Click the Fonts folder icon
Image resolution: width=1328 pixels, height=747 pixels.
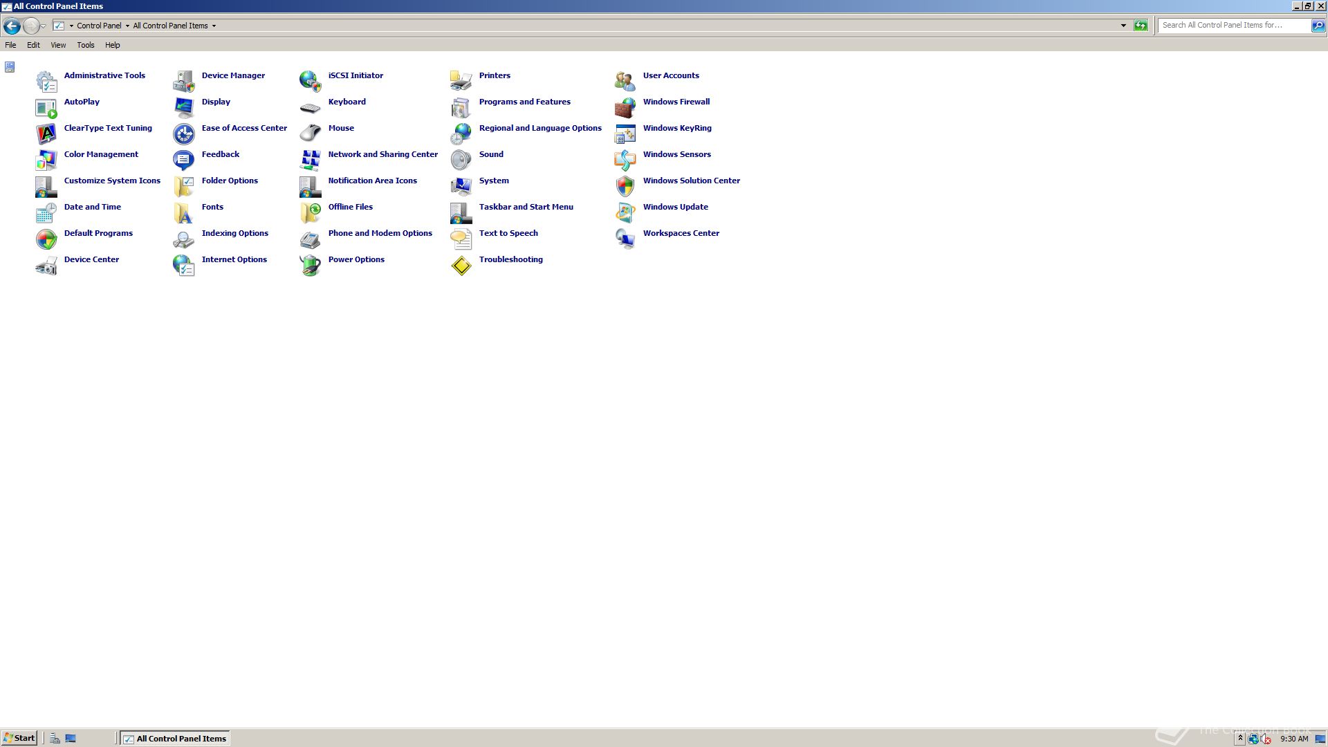click(184, 212)
